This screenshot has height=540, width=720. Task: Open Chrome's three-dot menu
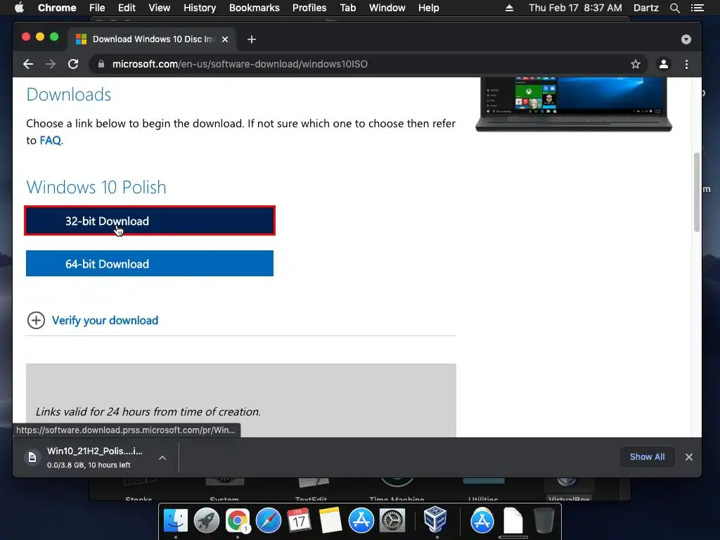click(686, 64)
